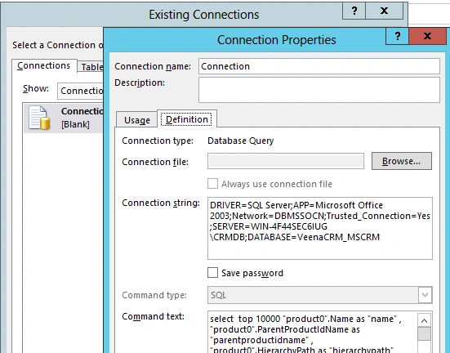This screenshot has width=450, height=353.
Task: Click the Connection Properties help question mark
Action: [x=398, y=36]
